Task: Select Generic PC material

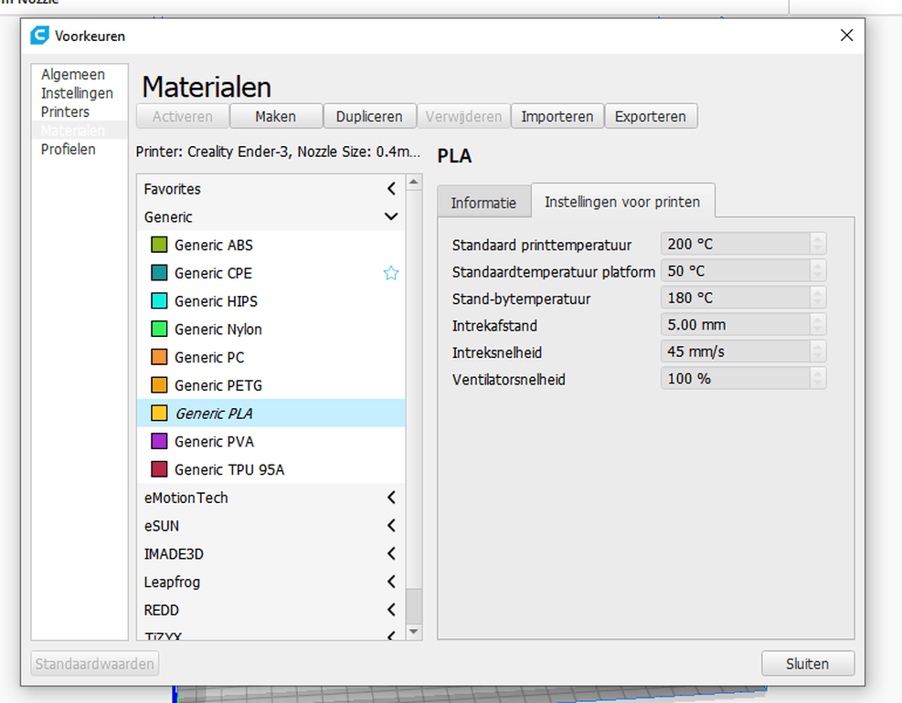Action: tap(271, 357)
